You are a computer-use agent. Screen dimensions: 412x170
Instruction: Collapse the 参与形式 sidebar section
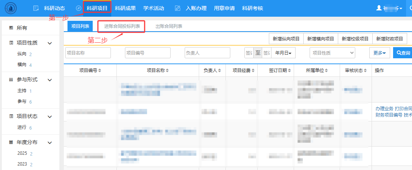tap(50, 80)
